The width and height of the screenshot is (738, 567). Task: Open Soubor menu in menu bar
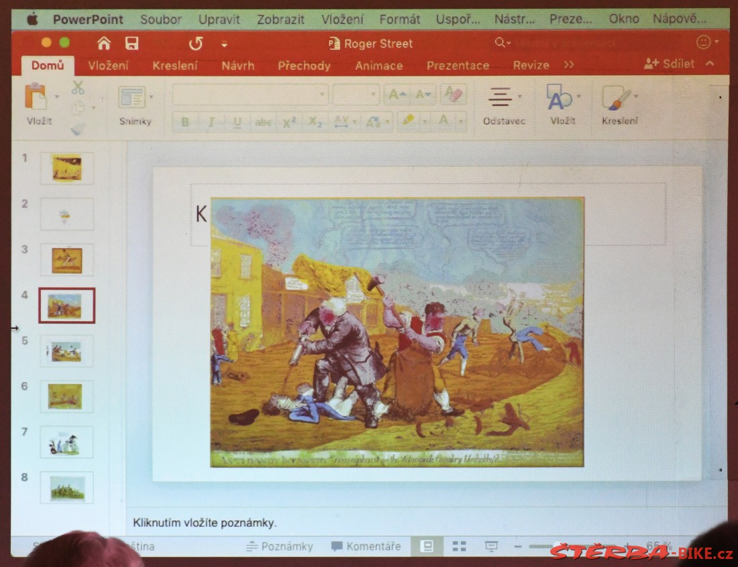click(x=160, y=19)
